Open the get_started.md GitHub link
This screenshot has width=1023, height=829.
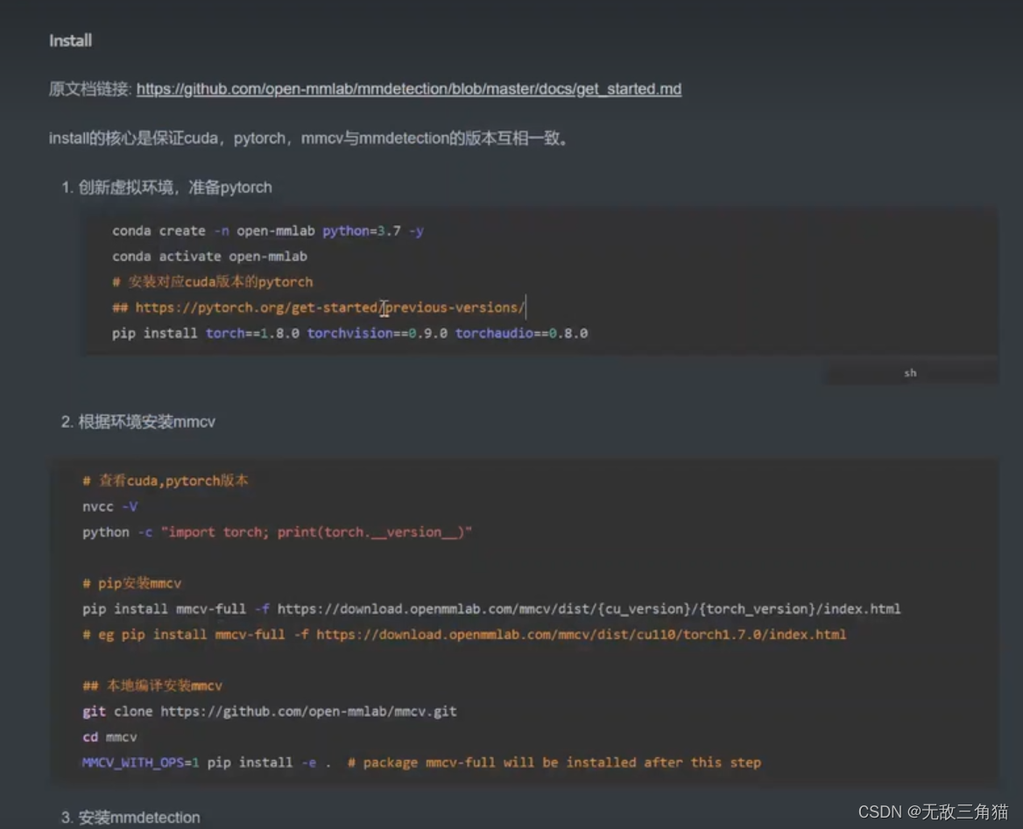(x=407, y=88)
